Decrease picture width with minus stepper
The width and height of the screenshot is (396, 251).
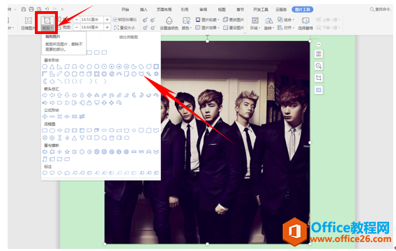tap(77, 27)
